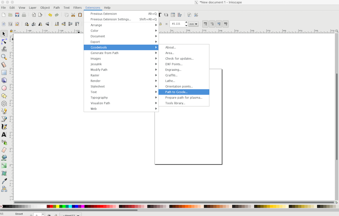The image size is (339, 216).
Task: Select the Measure tool
Action: 4,65
